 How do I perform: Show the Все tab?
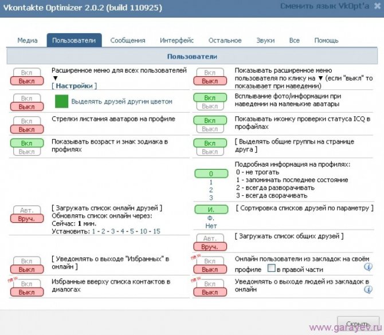tap(294, 41)
